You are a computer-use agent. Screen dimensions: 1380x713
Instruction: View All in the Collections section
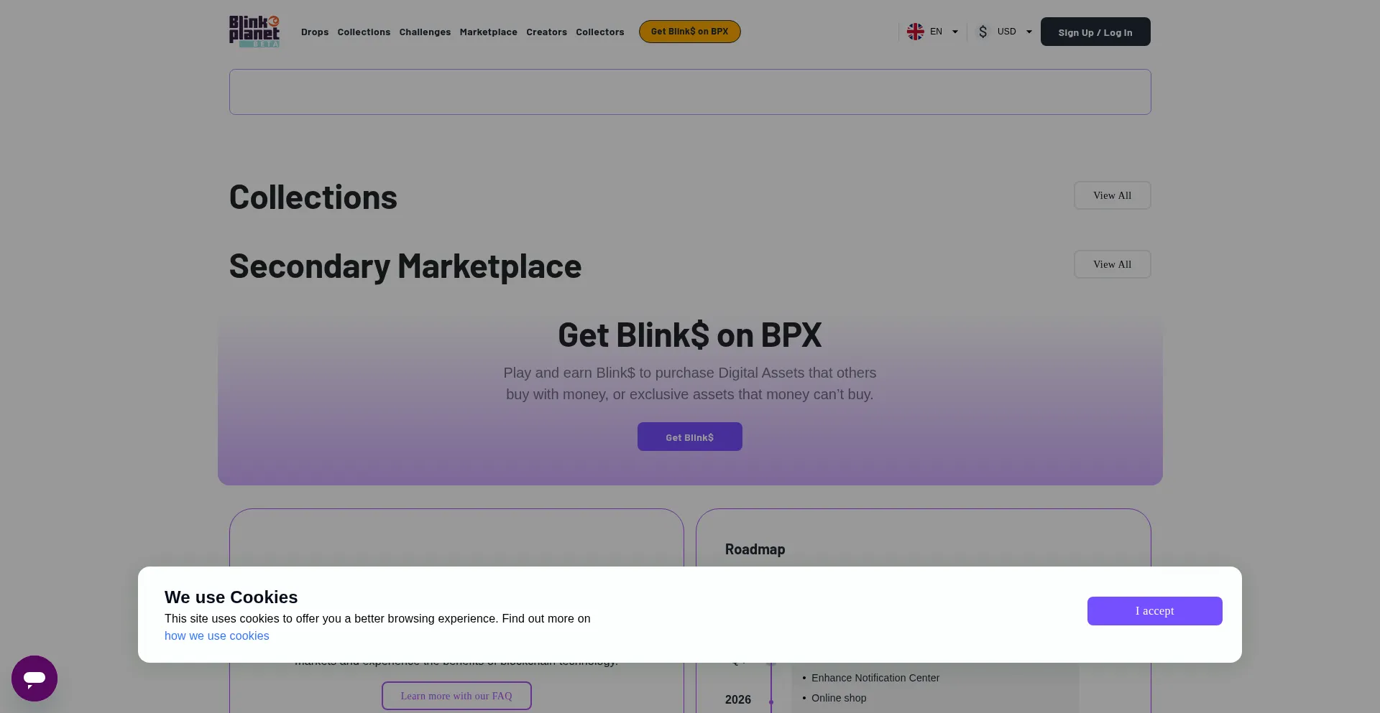[x=1112, y=195]
